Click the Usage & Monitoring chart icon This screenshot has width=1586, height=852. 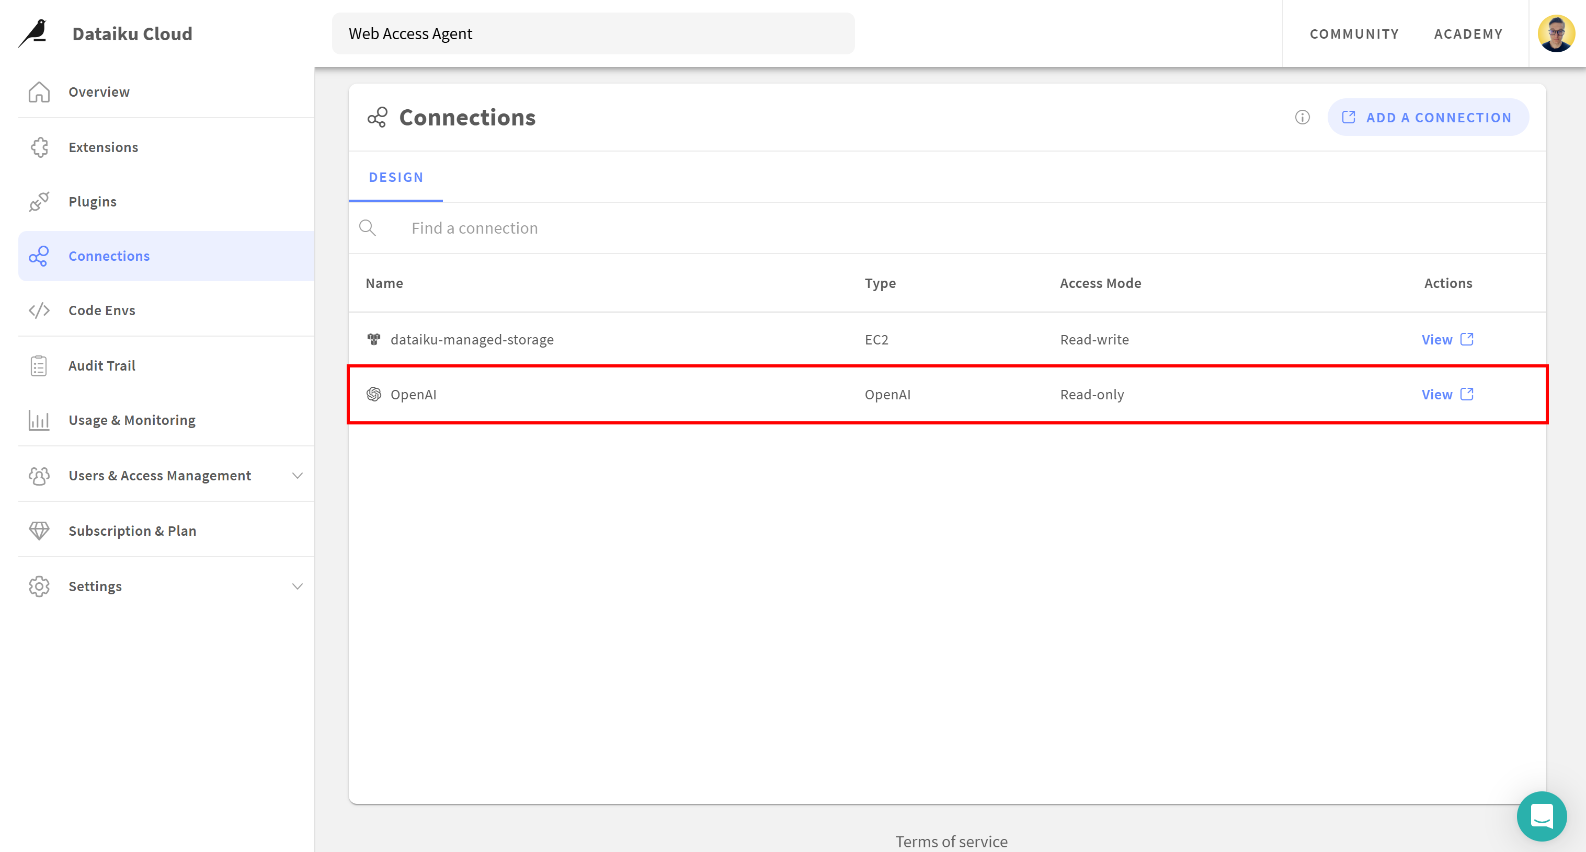click(x=39, y=420)
